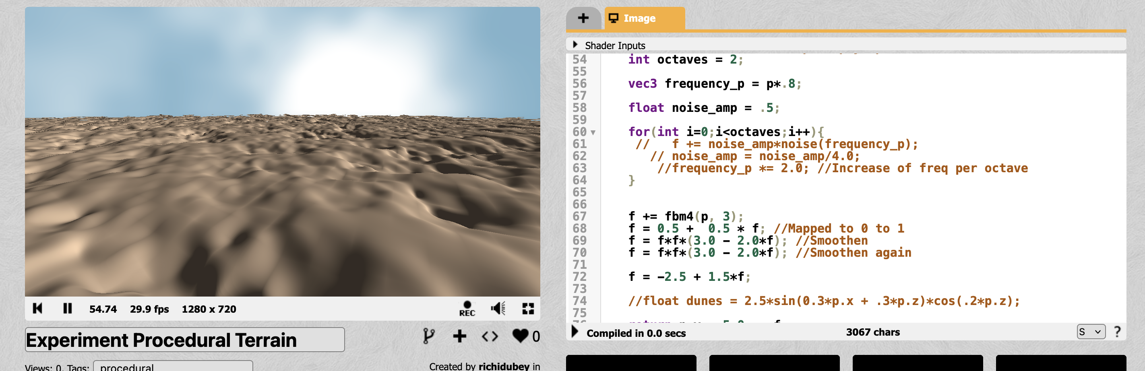Open the font size S dropdown
1145x371 pixels.
click(x=1090, y=332)
